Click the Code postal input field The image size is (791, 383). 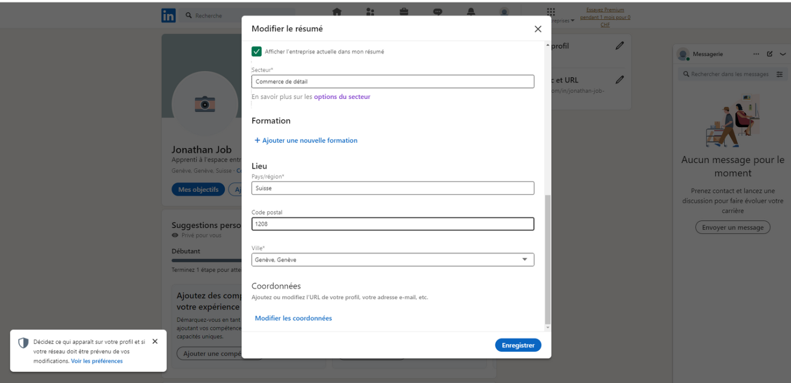pyautogui.click(x=393, y=224)
